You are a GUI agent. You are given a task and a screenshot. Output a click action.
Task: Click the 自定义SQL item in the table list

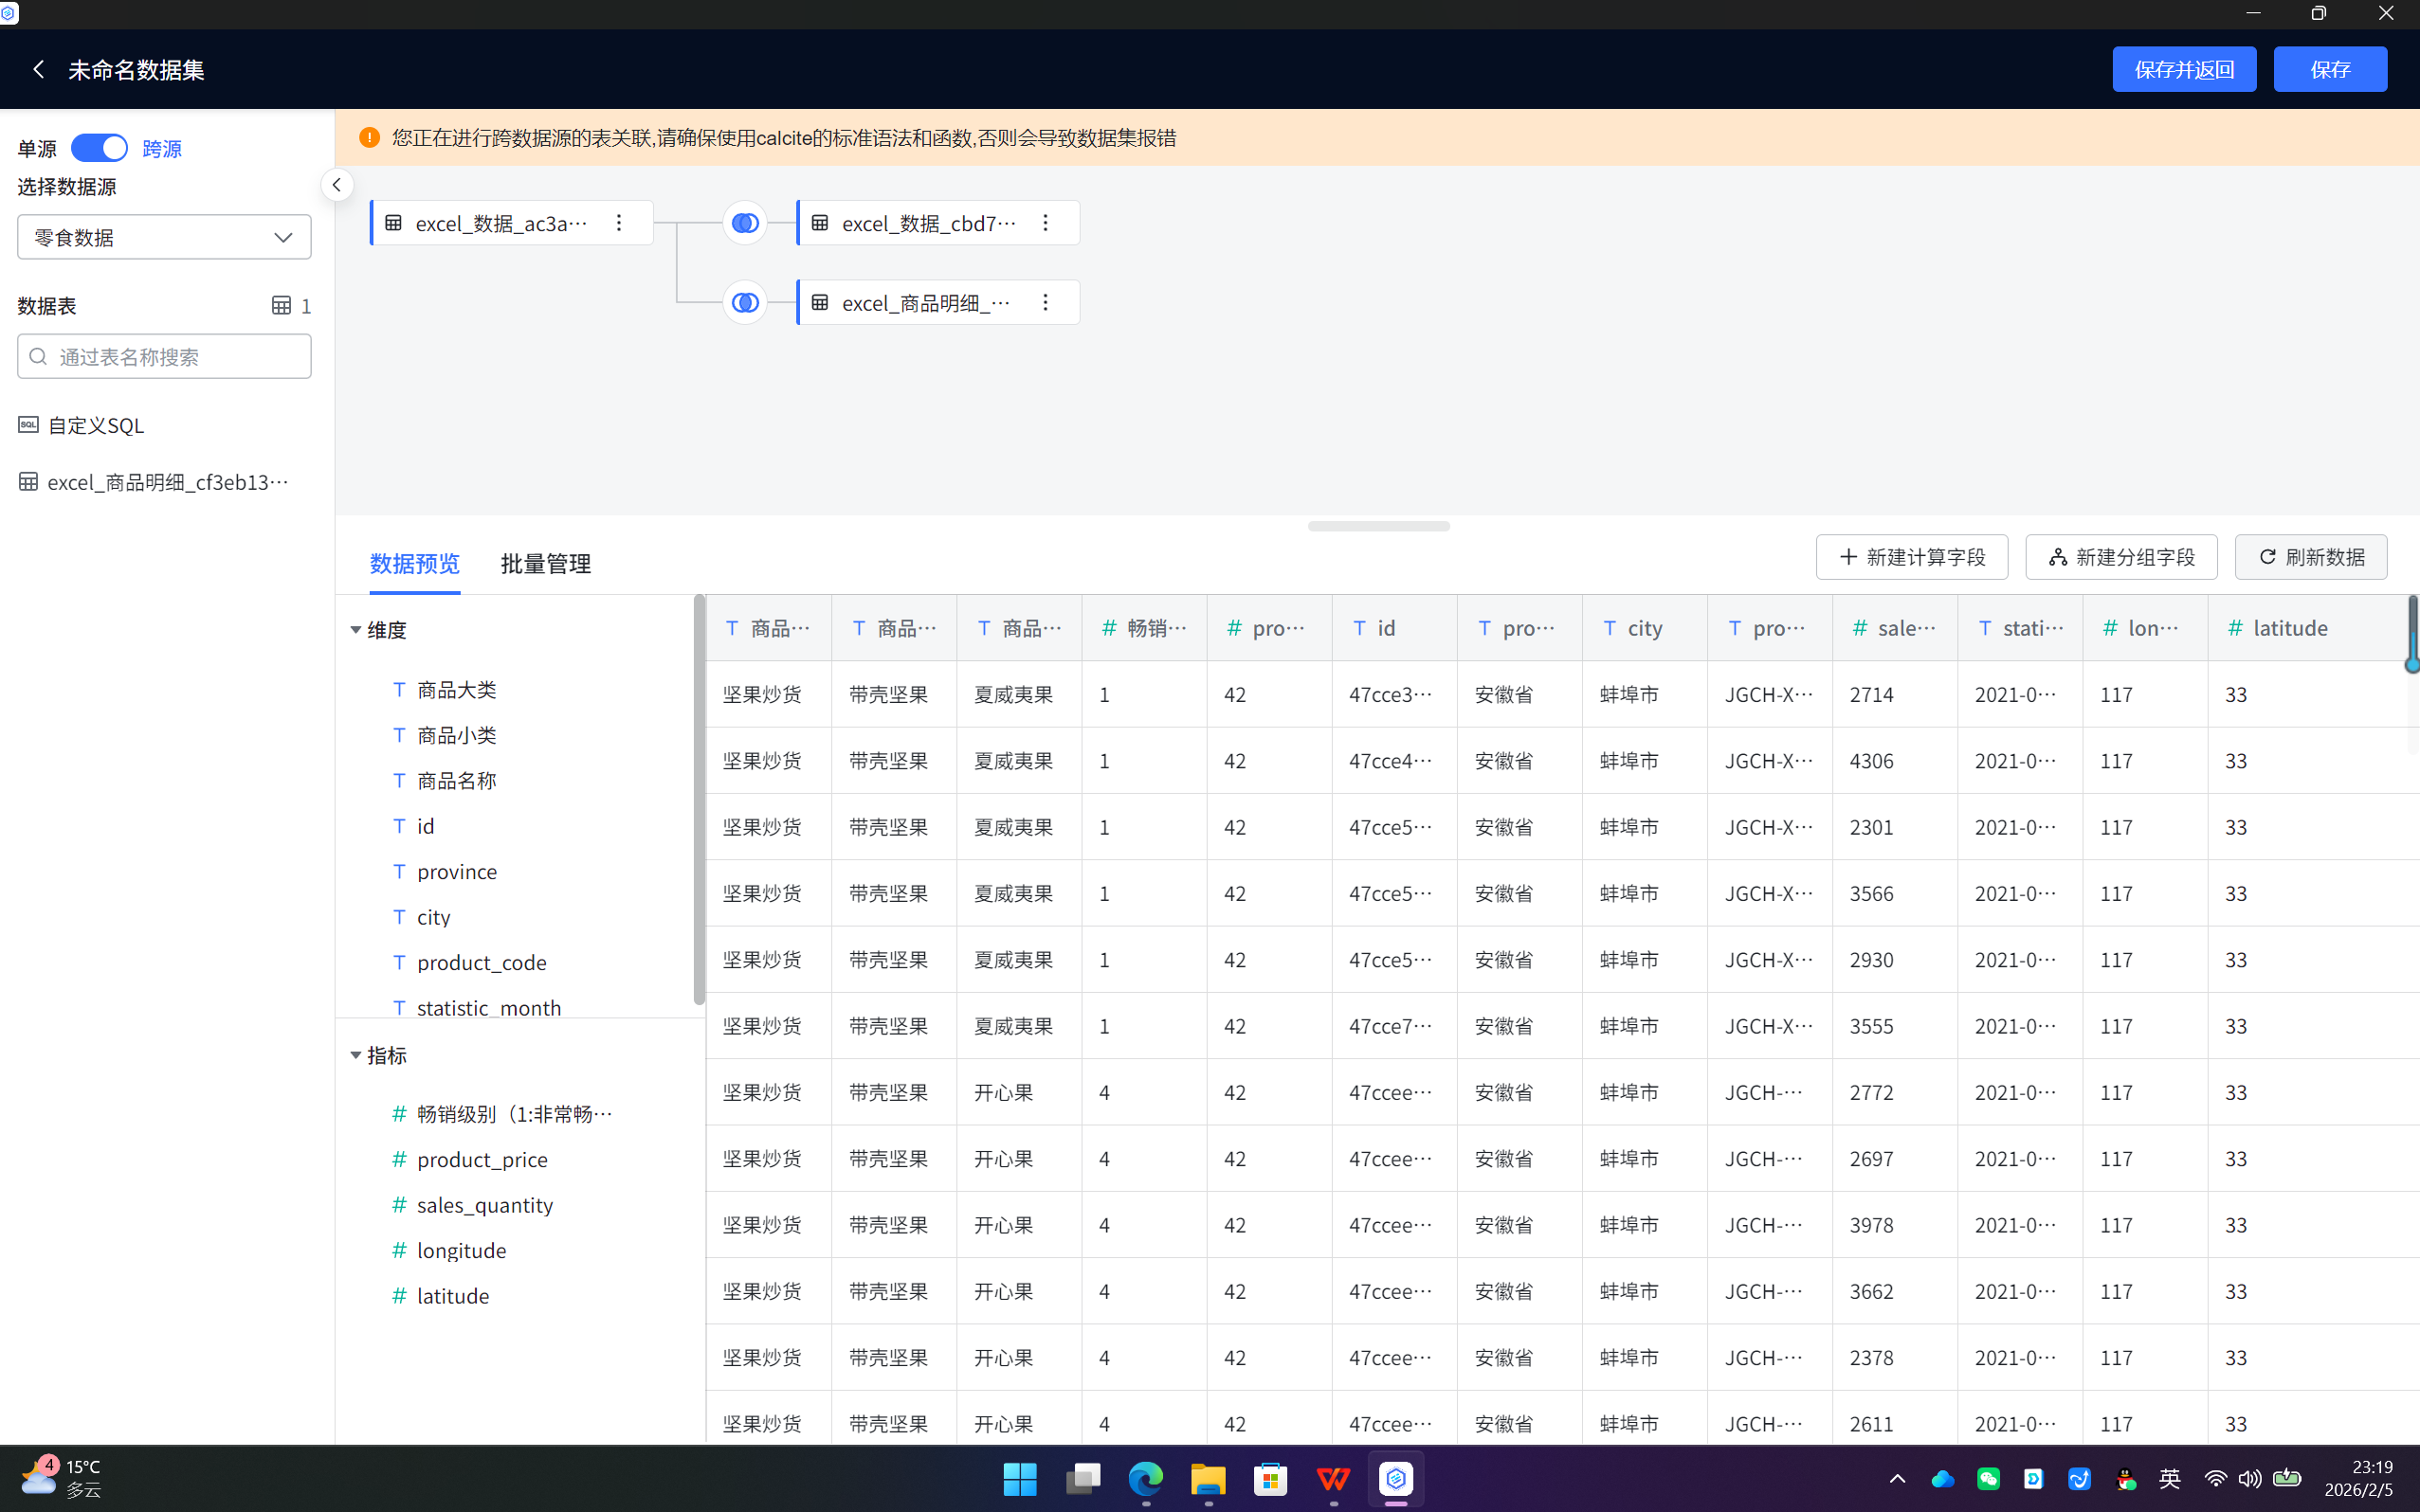point(95,426)
